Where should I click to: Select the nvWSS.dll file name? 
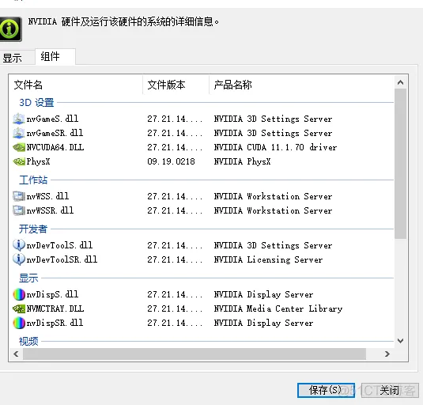47,196
